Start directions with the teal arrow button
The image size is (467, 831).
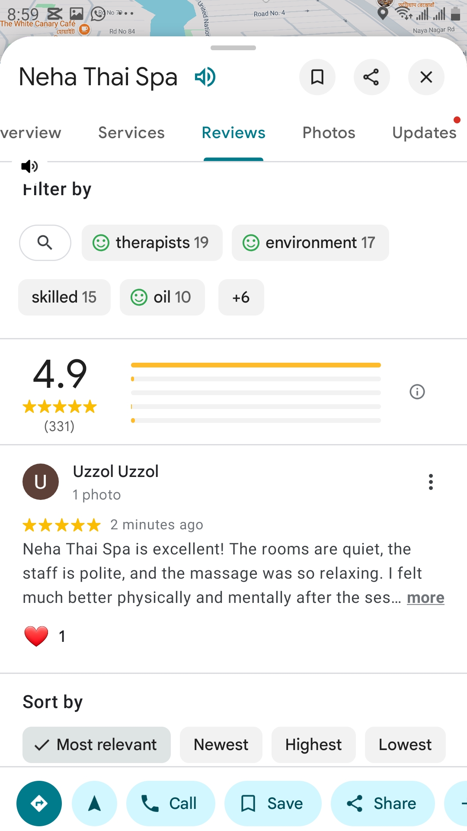click(39, 803)
